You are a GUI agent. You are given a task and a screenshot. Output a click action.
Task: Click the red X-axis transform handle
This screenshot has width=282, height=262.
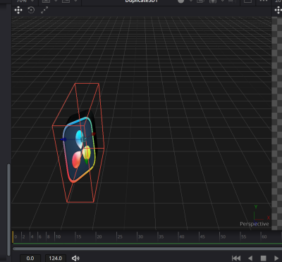[x=94, y=134]
